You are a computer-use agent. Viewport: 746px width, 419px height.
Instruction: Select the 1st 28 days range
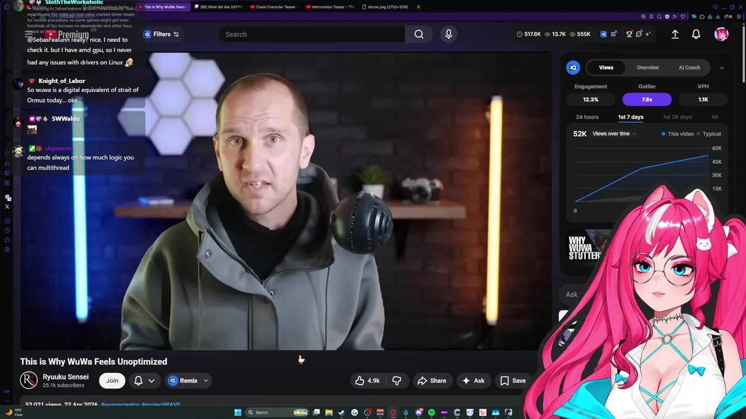coord(677,117)
